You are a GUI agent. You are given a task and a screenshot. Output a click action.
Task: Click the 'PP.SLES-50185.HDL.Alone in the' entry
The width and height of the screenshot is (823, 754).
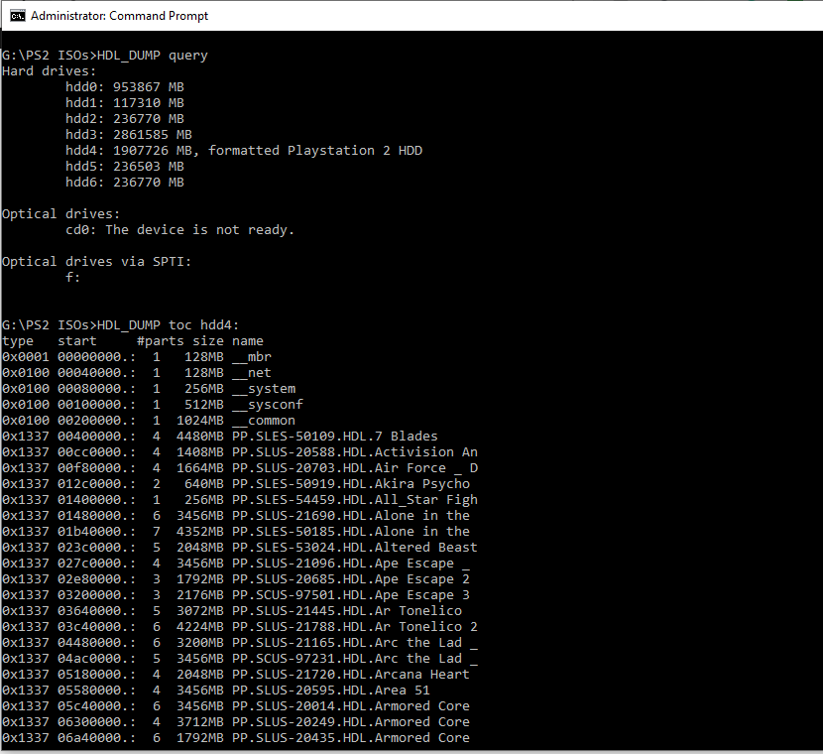(x=351, y=532)
